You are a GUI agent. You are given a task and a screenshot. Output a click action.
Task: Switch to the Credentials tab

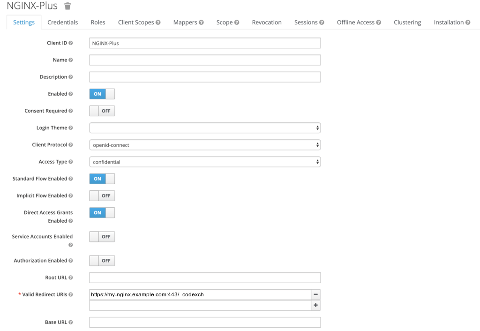(63, 23)
